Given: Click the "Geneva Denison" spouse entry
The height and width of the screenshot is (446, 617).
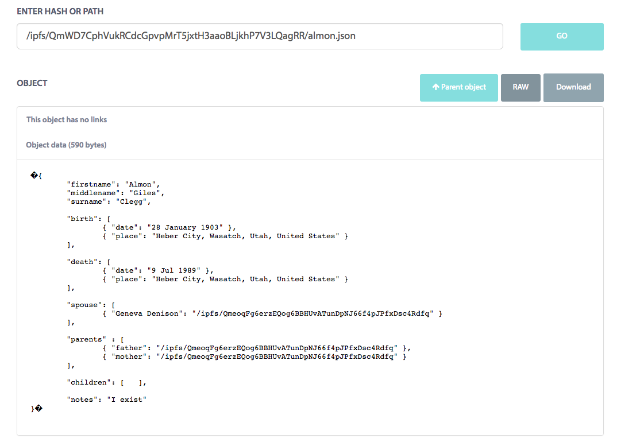Looking at the screenshot, I should point(272,313).
